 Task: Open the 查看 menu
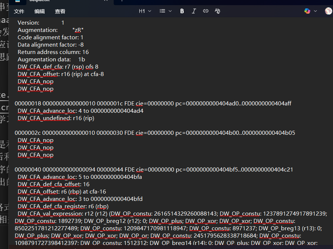coord(60,11)
